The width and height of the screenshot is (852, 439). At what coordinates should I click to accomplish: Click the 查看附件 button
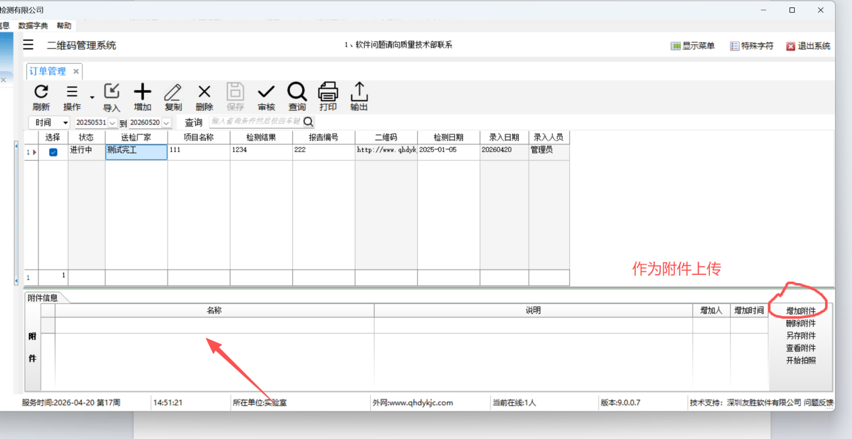coord(800,348)
